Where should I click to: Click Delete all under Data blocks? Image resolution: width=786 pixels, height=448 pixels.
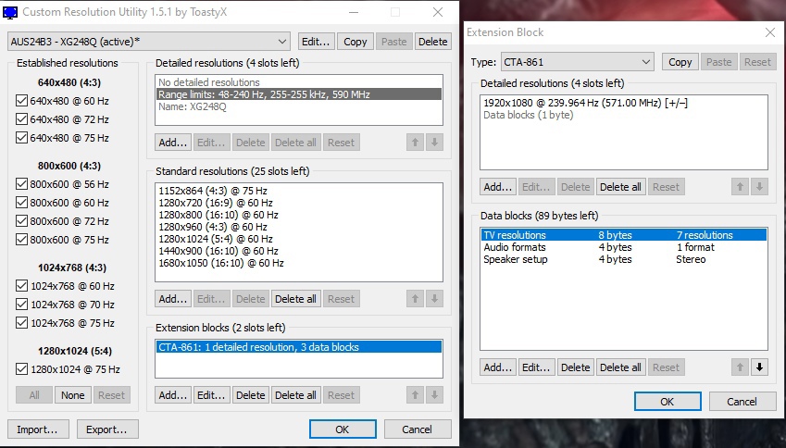pyautogui.click(x=620, y=367)
